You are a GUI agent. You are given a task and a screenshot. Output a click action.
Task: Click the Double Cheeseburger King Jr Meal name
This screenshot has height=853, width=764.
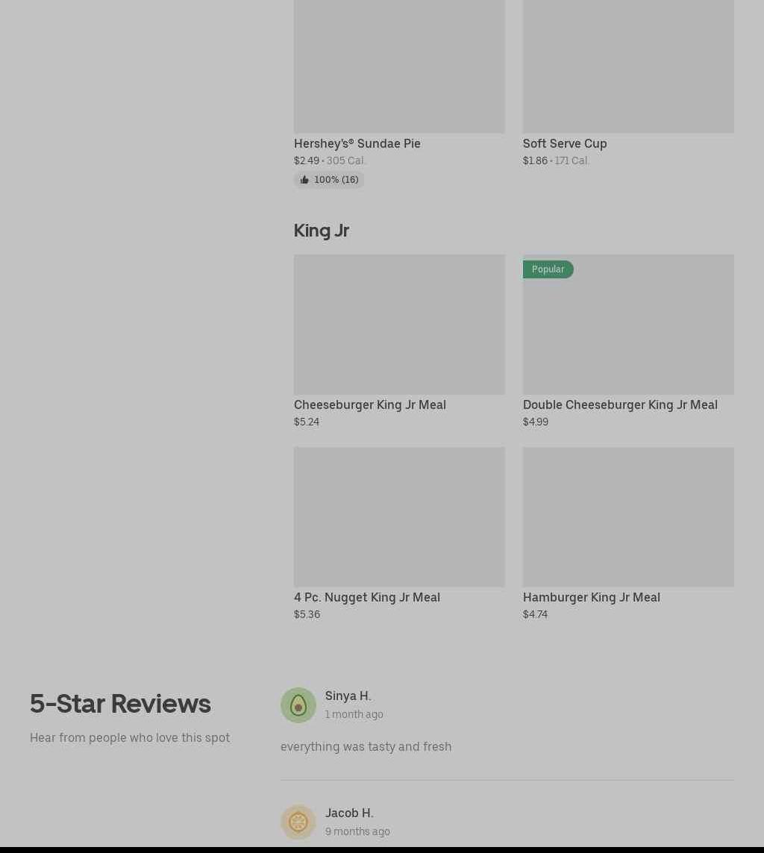(621, 404)
